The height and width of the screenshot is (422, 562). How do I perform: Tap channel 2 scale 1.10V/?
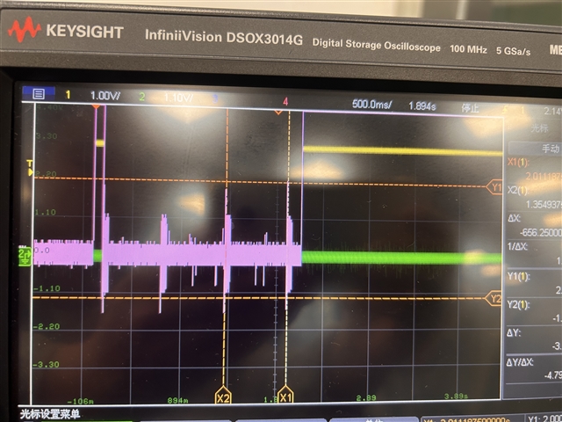click(178, 98)
